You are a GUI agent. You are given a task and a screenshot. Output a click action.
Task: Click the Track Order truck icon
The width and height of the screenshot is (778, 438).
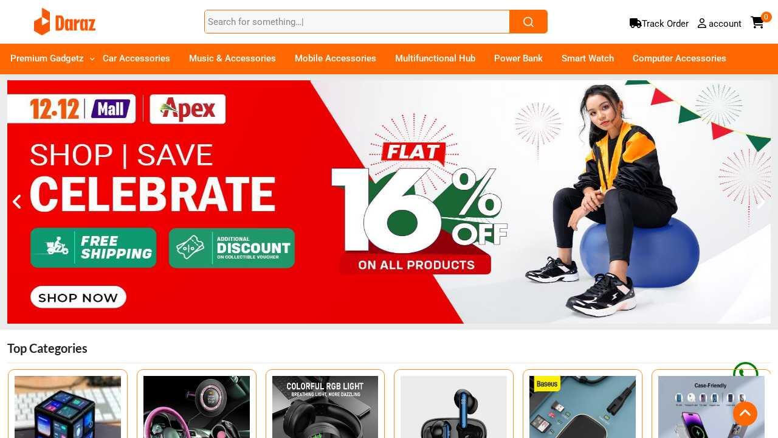click(635, 23)
